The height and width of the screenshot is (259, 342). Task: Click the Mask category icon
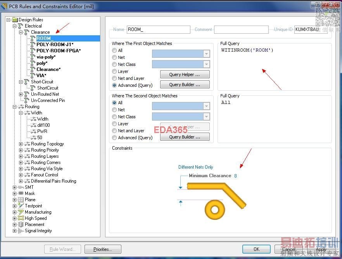21,193
